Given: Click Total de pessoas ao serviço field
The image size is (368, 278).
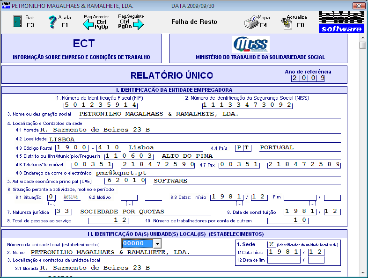Looking at the screenshot, I should tap(109, 220).
